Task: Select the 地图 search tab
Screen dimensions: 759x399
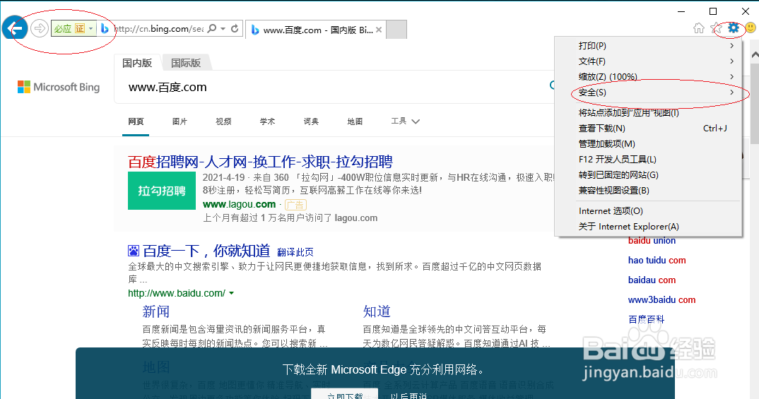Action: (355, 121)
